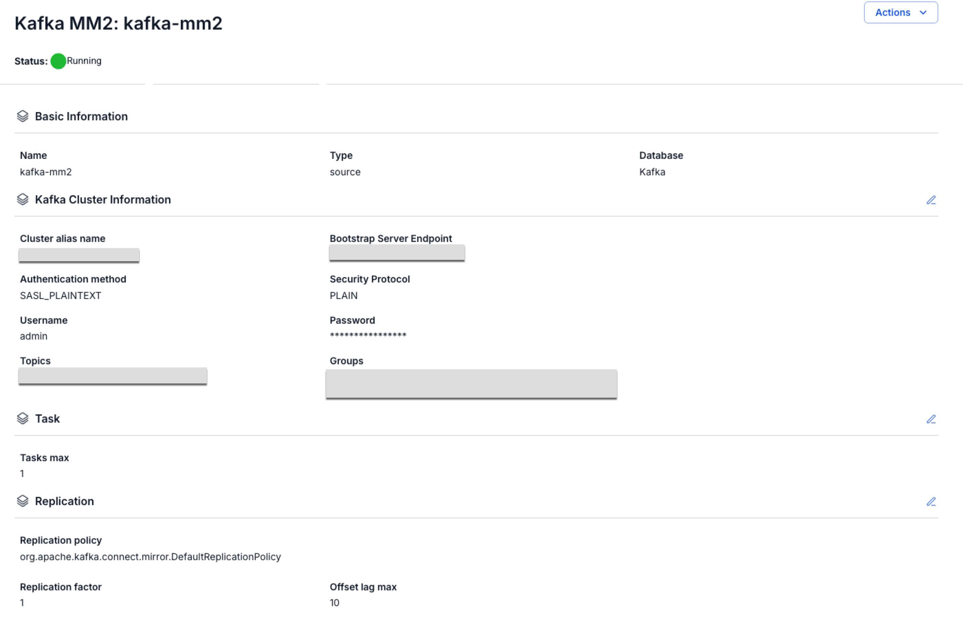Click the 'Task' section heading
The height and width of the screenshot is (622, 963).
pyautogui.click(x=47, y=419)
